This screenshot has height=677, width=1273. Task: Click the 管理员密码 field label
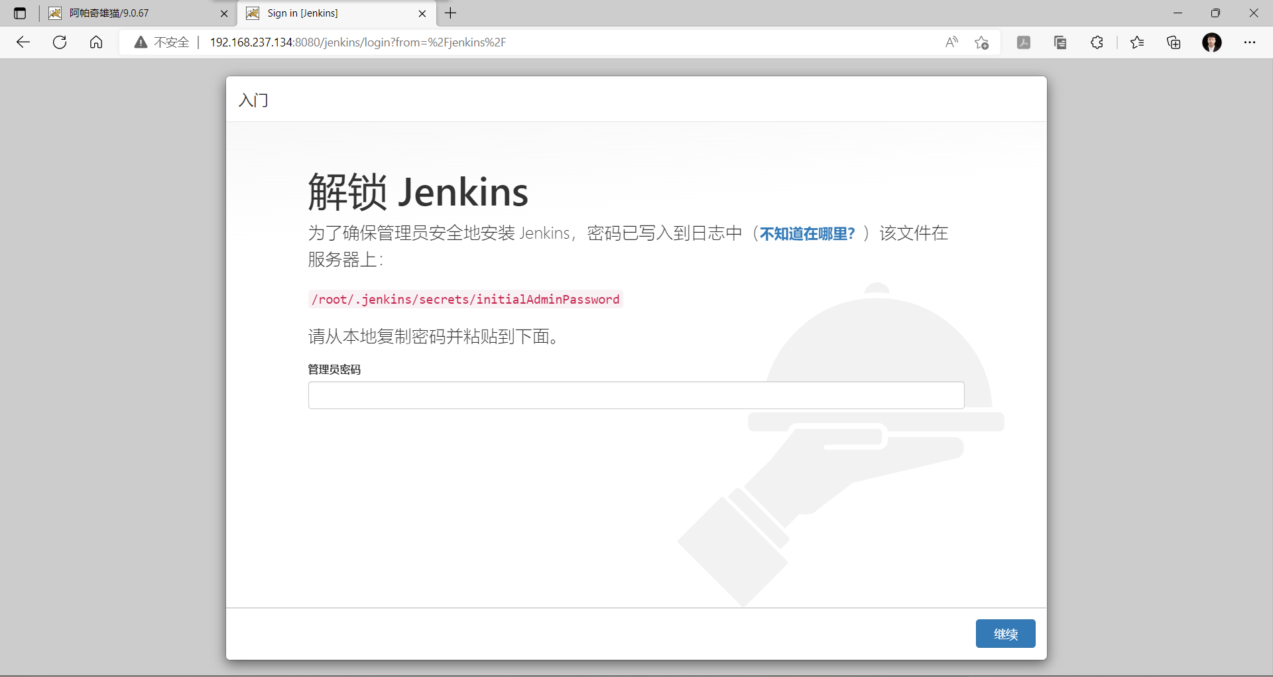pyautogui.click(x=334, y=369)
